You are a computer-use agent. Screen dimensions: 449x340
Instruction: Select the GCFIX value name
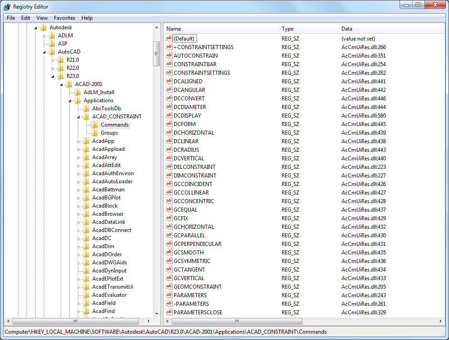point(181,218)
